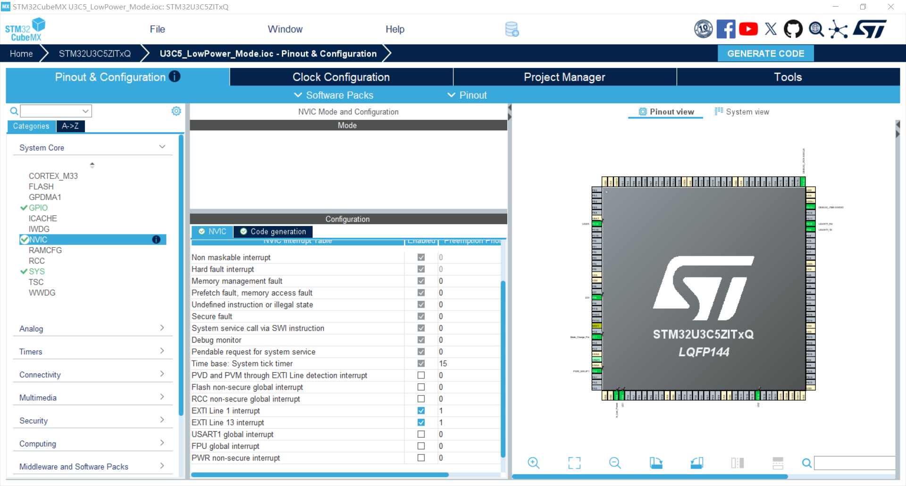Zoom in on the chip pinout view
Screen dimensions: 906x486
point(533,463)
